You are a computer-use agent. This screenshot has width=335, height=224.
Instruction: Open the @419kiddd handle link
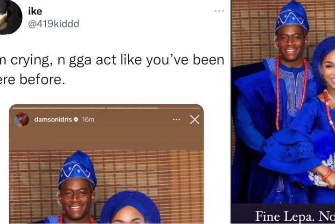54,24
